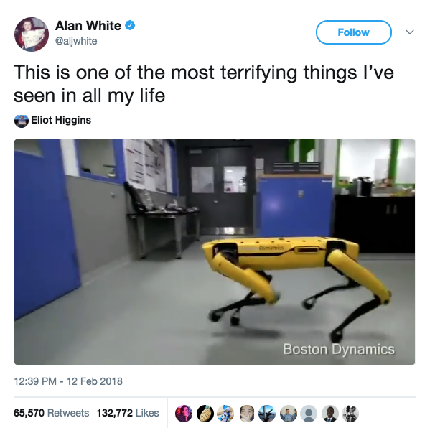The image size is (435, 428).
Task: Open the fourth liker's face avatar
Action: 246,414
